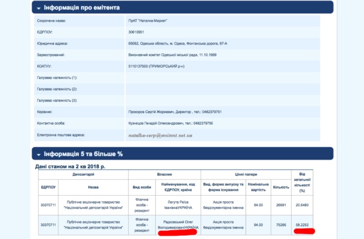Image resolution: width=364 pixels, height=239 pixels.
Task: Click the 'Номінальна вартість' column header
Action: coord(257,187)
